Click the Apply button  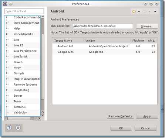point(147,116)
